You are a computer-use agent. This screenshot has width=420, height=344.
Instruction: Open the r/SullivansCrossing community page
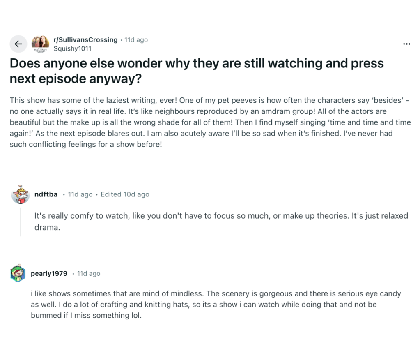coord(85,39)
